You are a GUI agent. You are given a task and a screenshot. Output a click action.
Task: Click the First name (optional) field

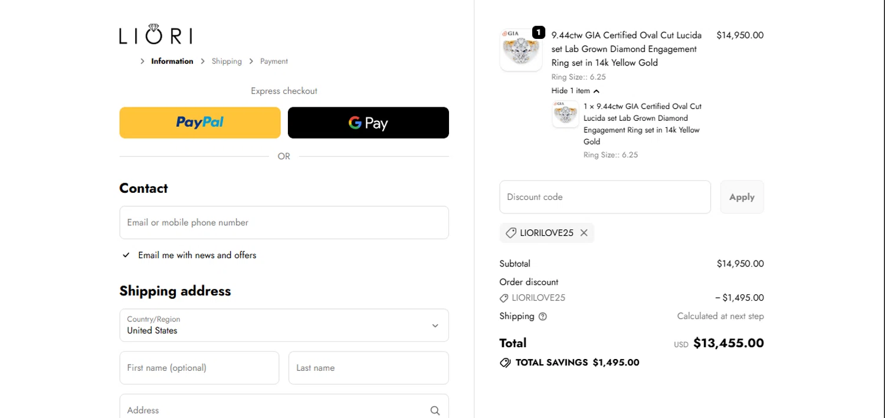click(199, 368)
